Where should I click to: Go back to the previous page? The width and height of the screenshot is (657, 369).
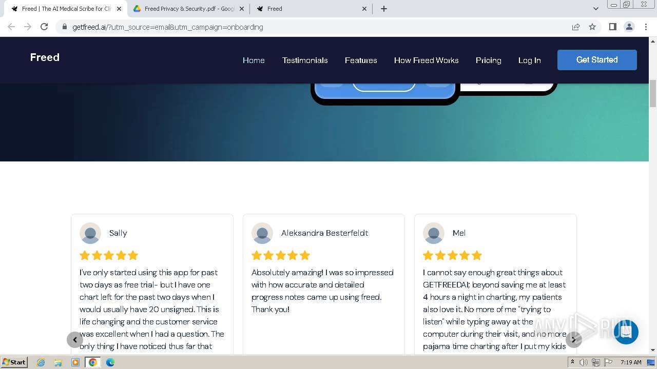[x=11, y=27]
